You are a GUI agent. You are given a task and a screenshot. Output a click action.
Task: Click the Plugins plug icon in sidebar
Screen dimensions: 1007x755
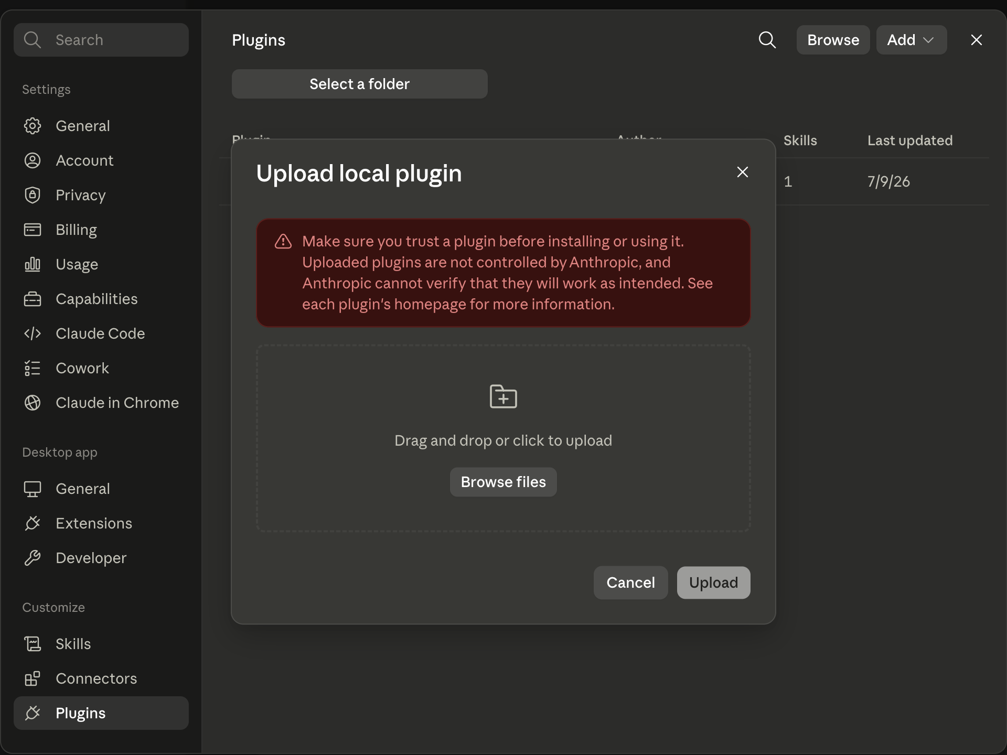(33, 713)
